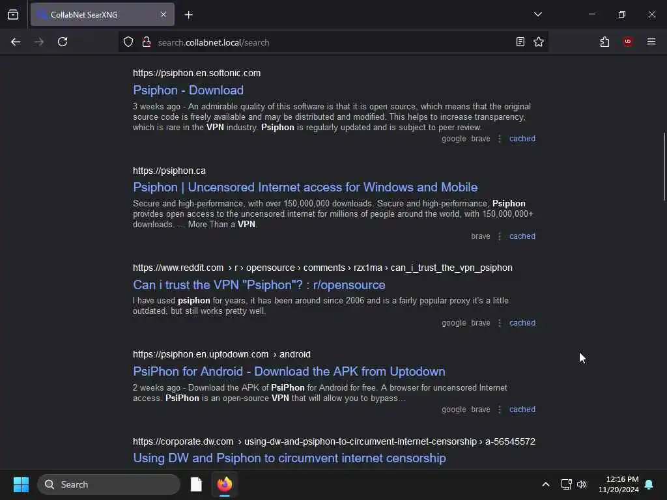Open 'PsiPhon for Android' Uptodown result
This screenshot has height=500, width=667.
289,371
